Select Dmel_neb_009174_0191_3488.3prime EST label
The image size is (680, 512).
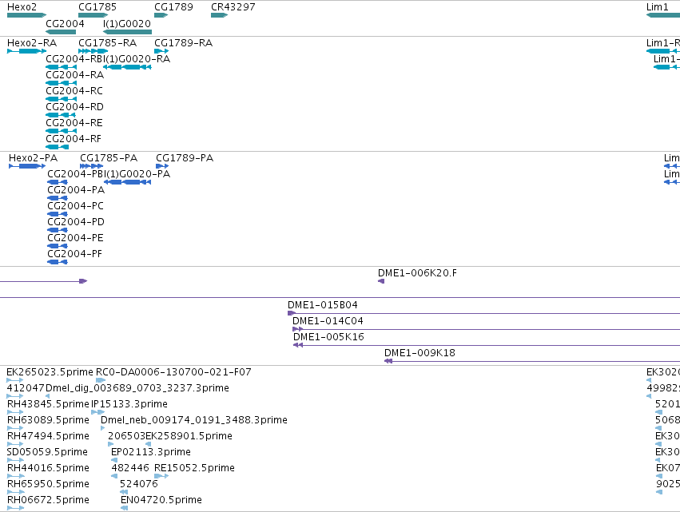click(x=194, y=420)
